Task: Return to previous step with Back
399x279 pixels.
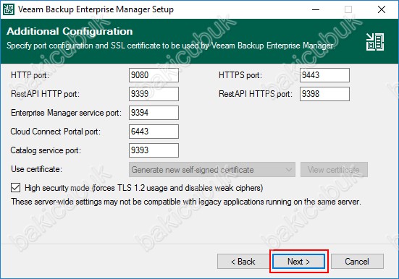Action: coord(243,262)
